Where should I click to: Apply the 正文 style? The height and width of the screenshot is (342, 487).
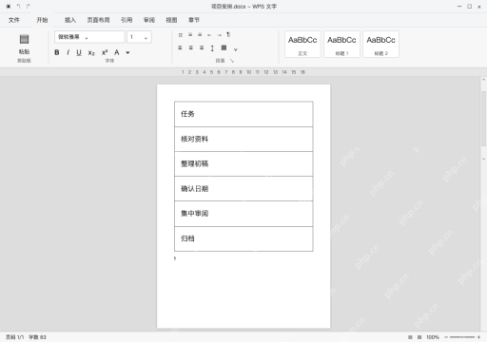click(302, 44)
